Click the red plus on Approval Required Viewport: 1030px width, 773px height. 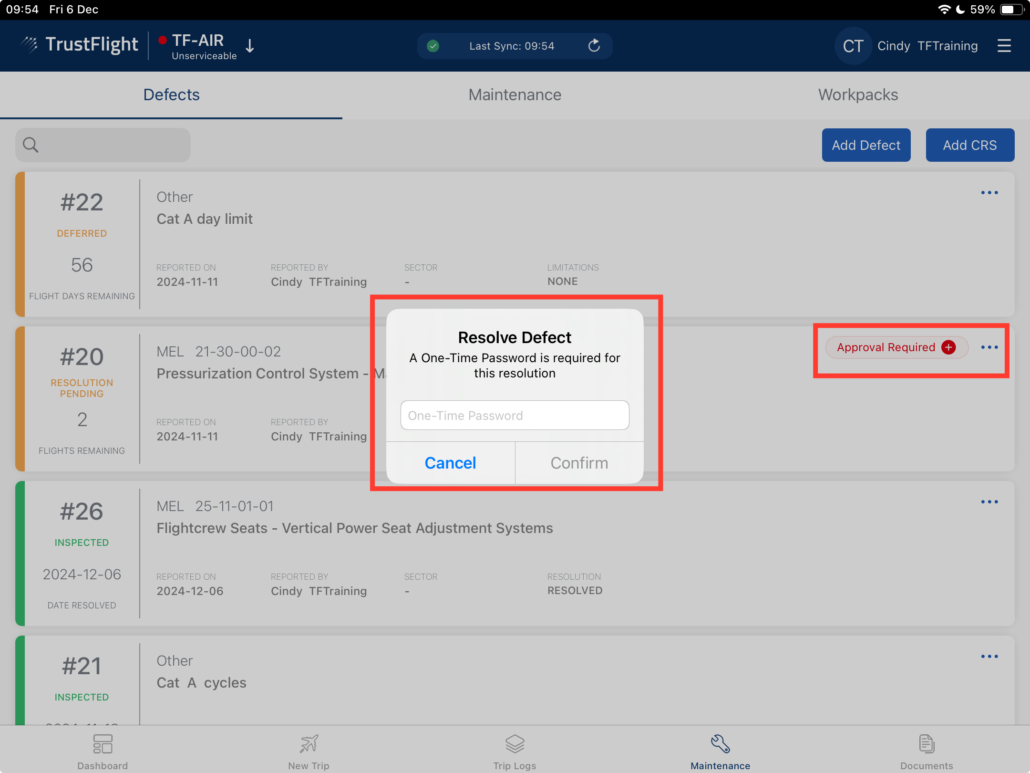pyautogui.click(x=948, y=347)
